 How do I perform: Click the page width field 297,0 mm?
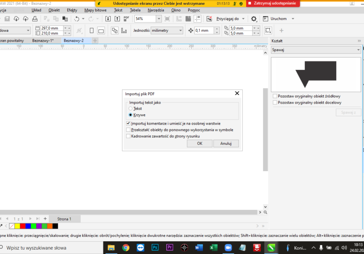pos(52,28)
